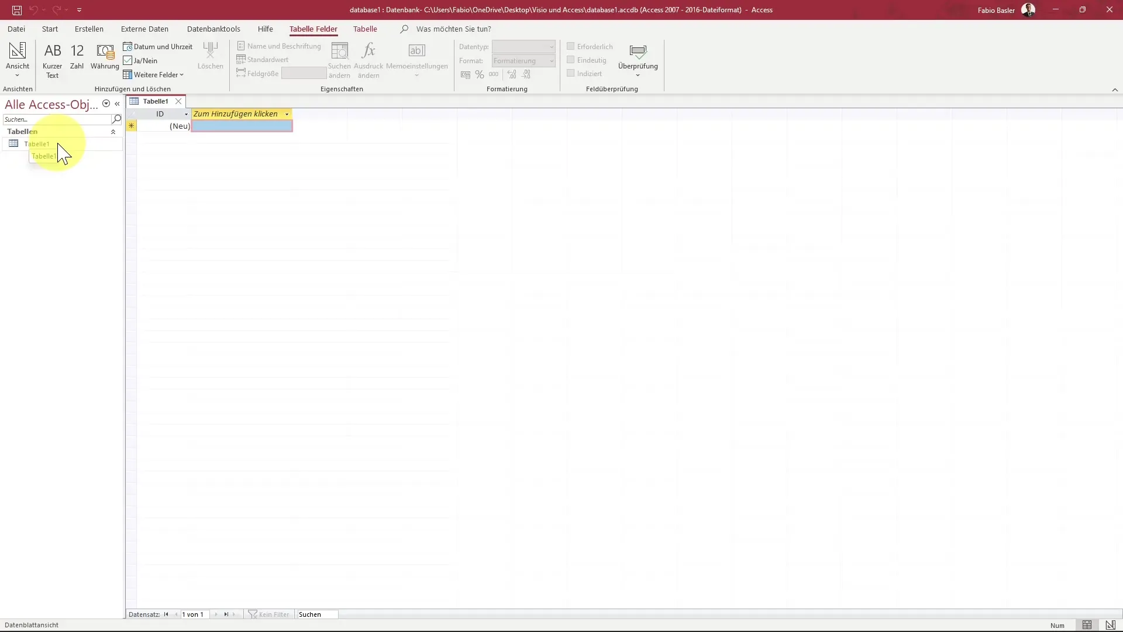This screenshot has height=632, width=1123.
Task: Collapse the ribbon with the arrow
Action: pyautogui.click(x=1115, y=90)
